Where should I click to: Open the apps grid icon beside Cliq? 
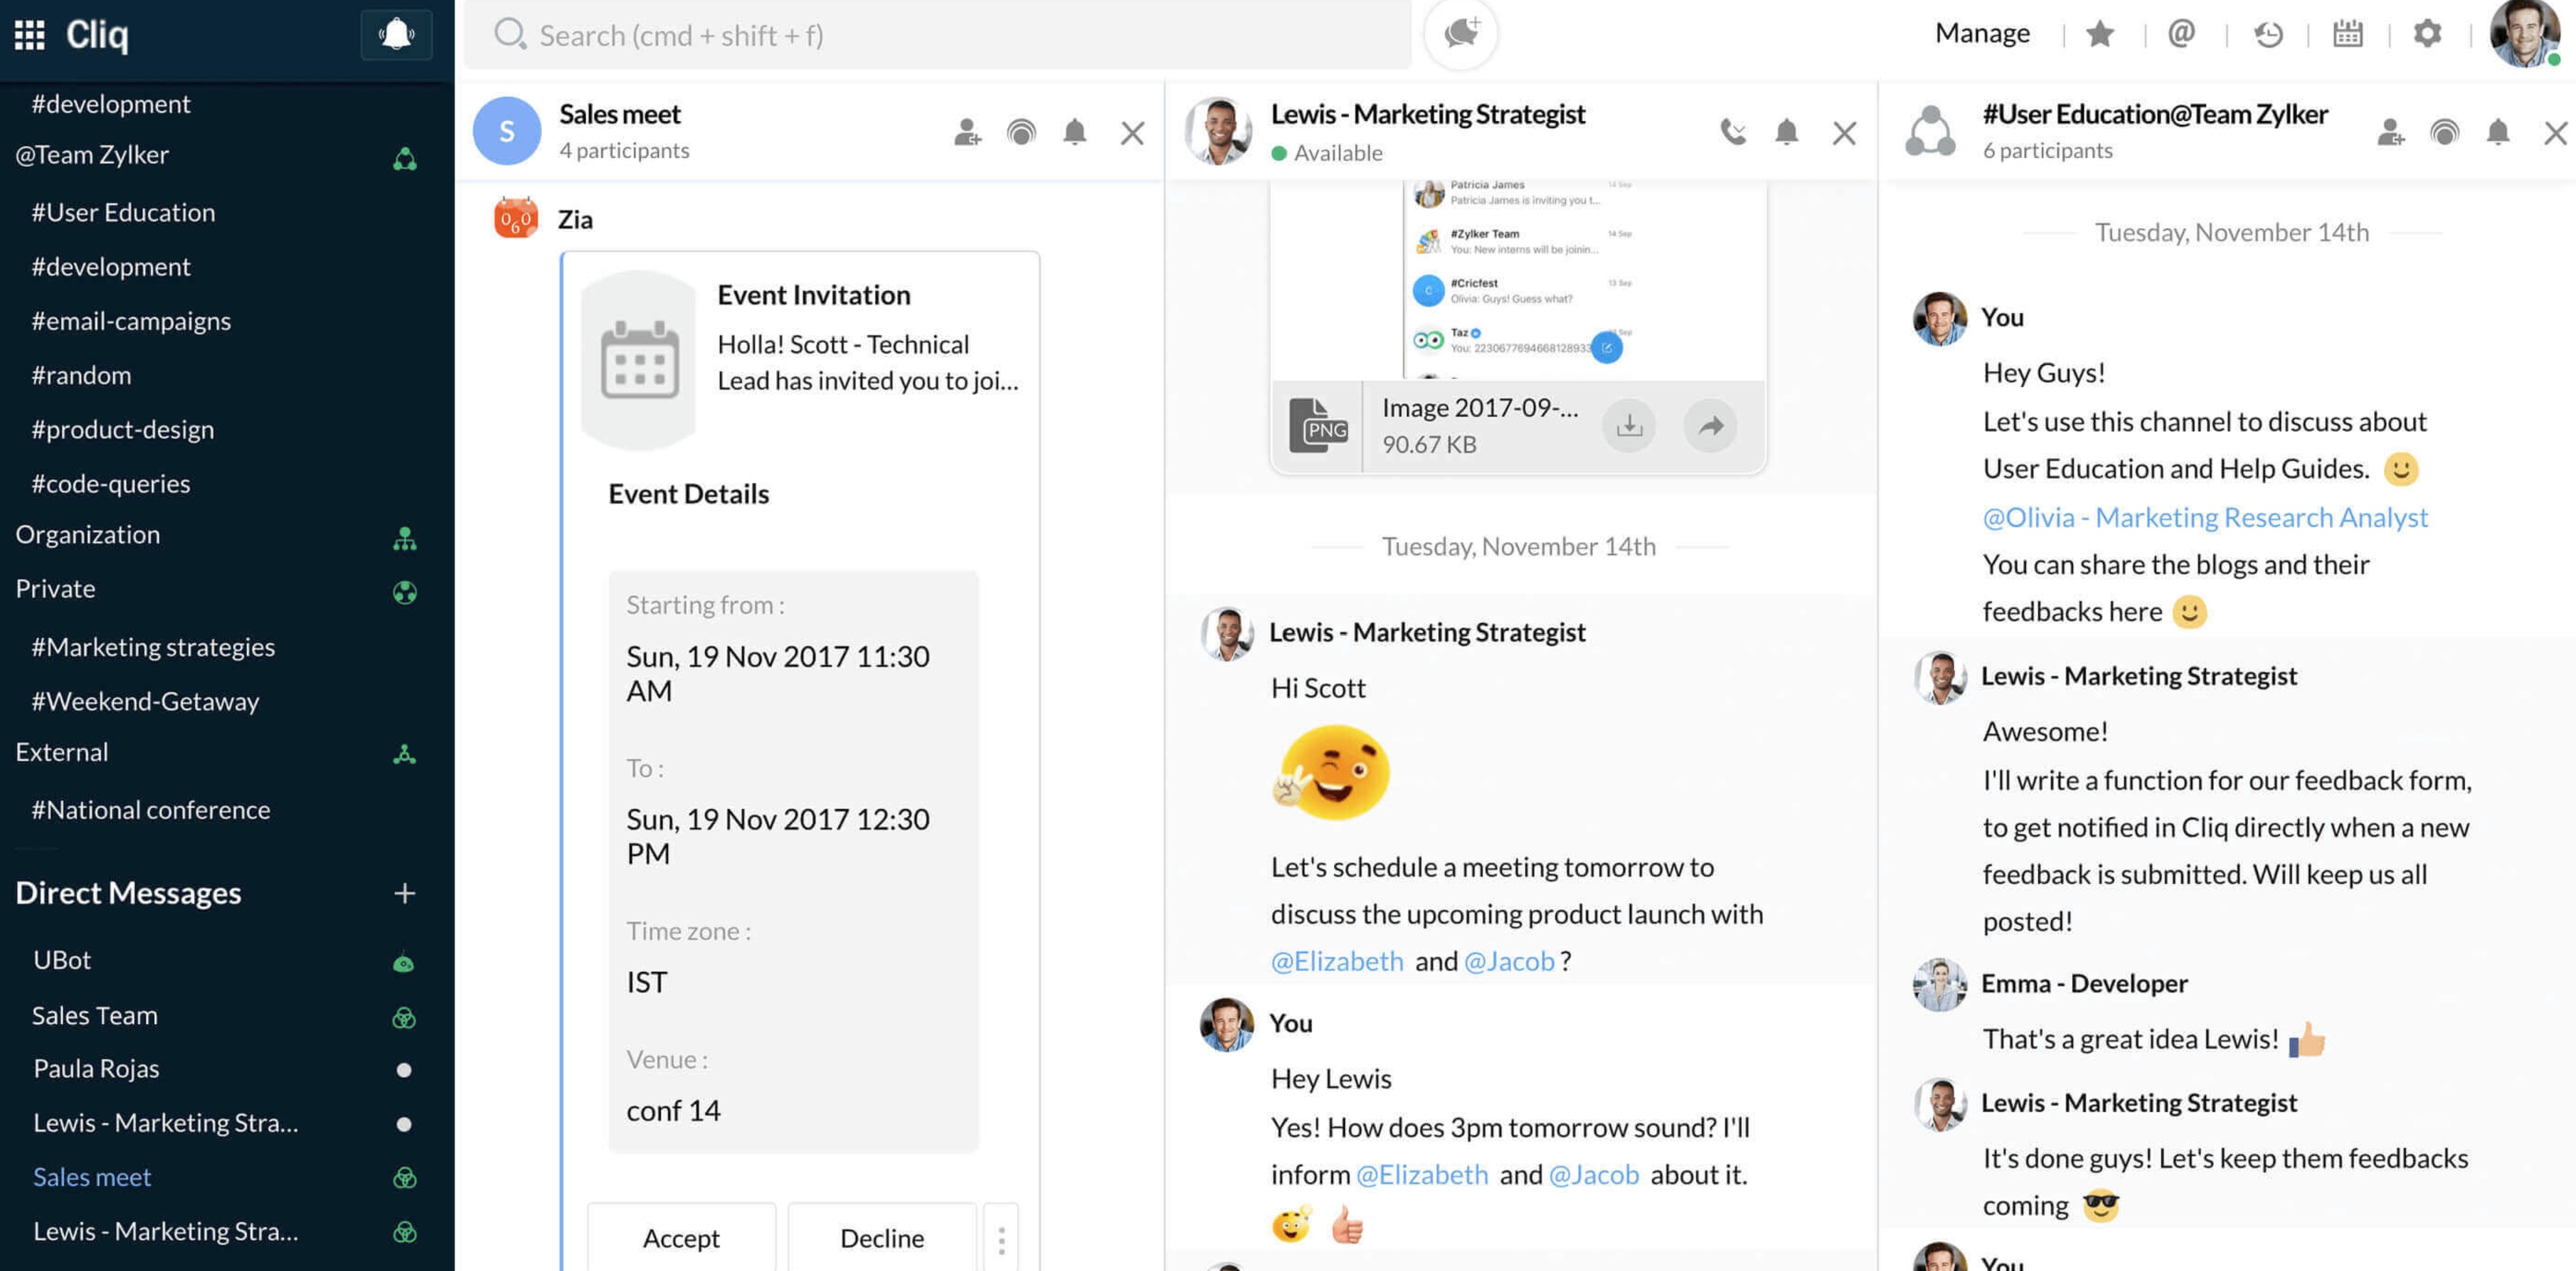pyautogui.click(x=29, y=35)
